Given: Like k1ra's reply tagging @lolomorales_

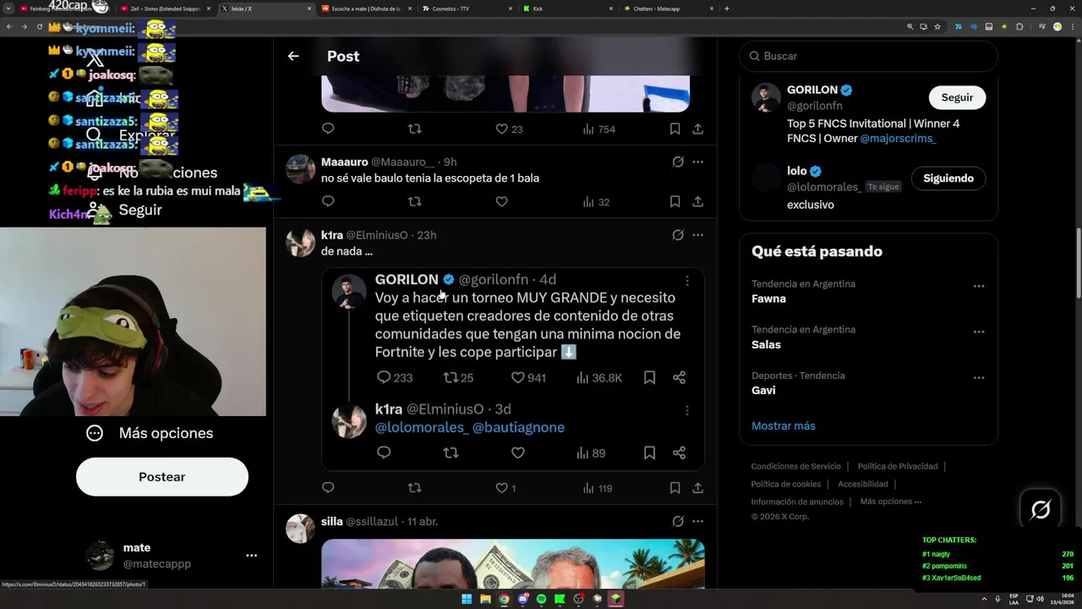Looking at the screenshot, I should [x=518, y=453].
